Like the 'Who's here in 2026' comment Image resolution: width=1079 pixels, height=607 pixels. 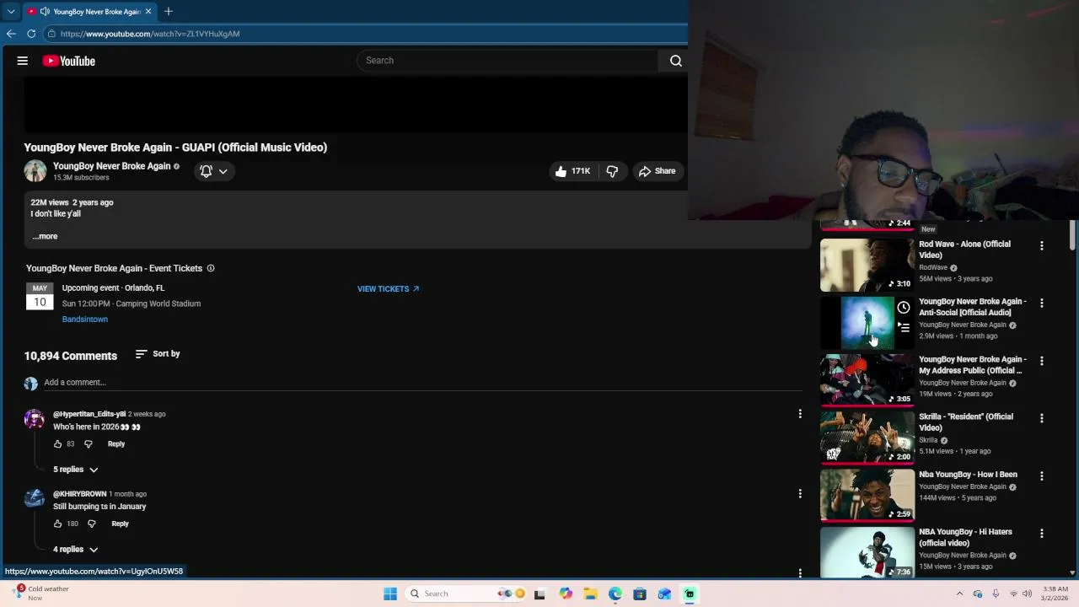click(58, 444)
